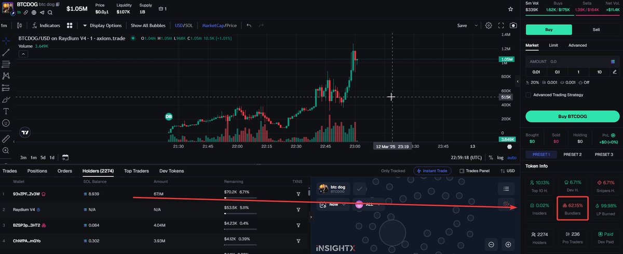623x254 pixels.
Task: Toggle auto scale on chart
Action: coord(512,157)
